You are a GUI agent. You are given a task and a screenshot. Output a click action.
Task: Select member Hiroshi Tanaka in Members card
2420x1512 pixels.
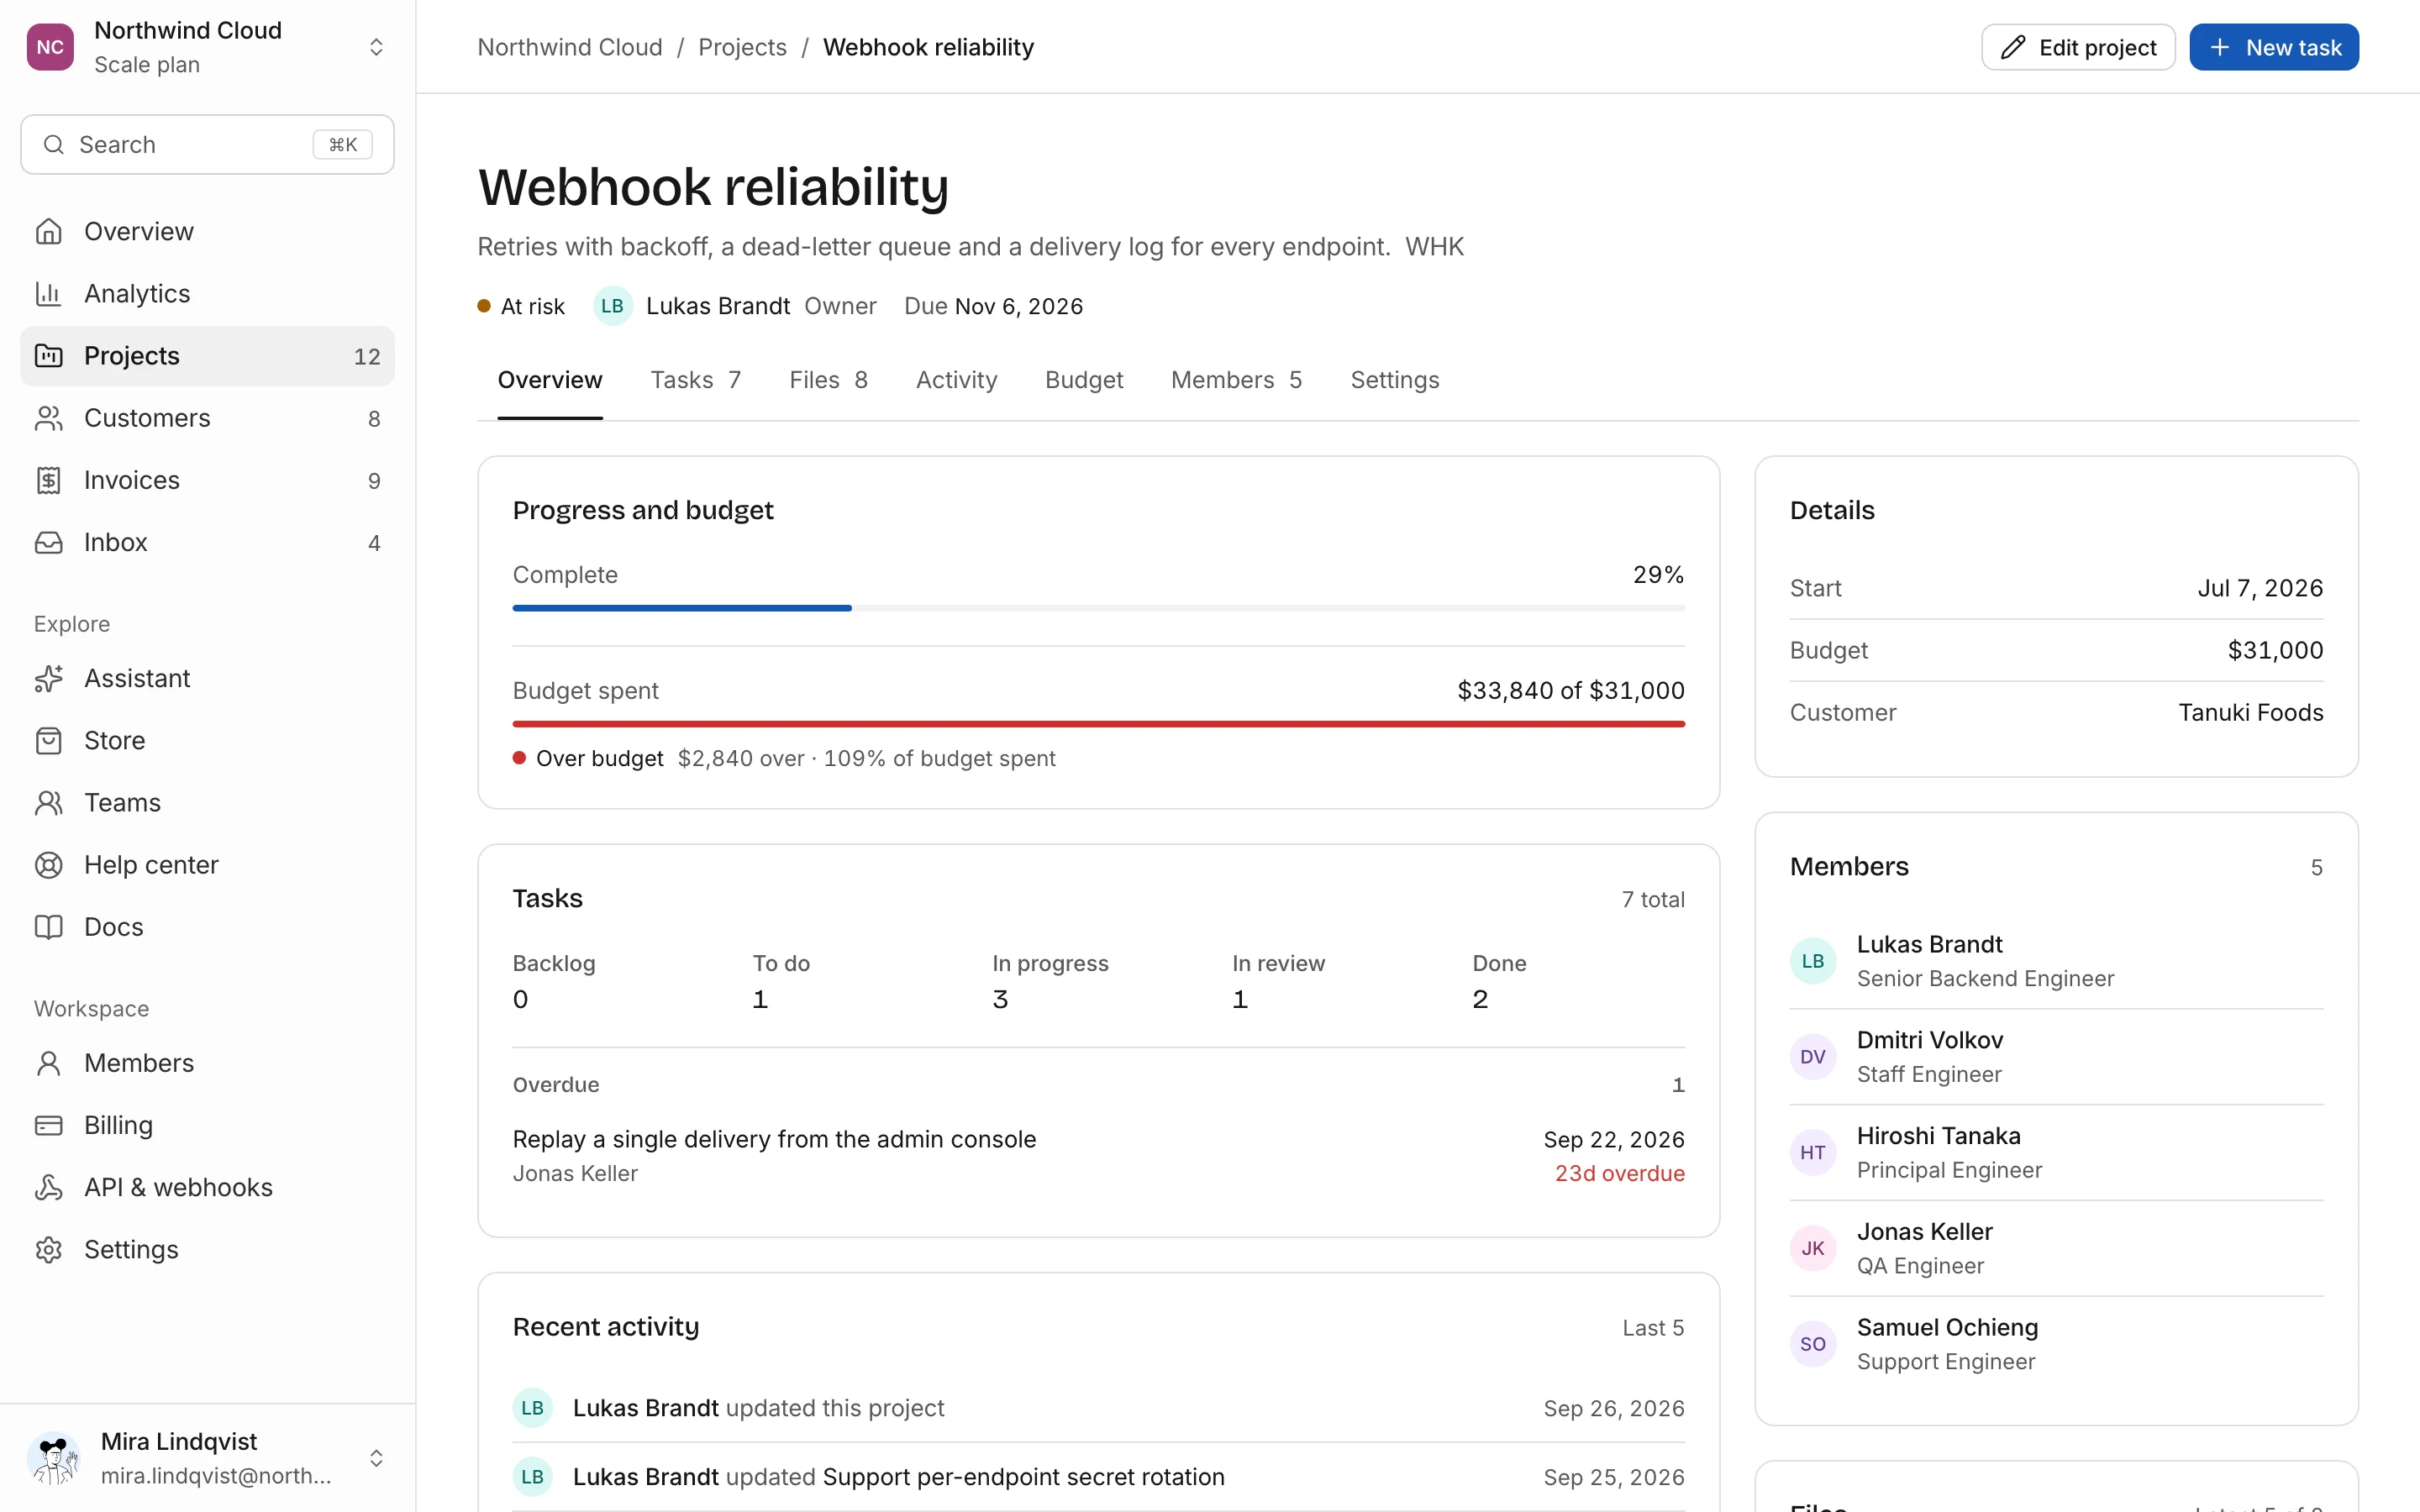(x=2056, y=1153)
